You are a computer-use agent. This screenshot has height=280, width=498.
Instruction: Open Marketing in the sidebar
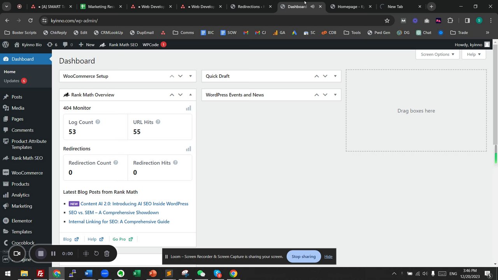(22, 206)
